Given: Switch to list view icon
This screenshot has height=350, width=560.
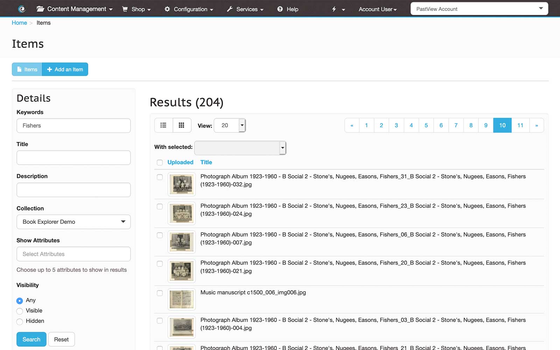Looking at the screenshot, I should [x=163, y=125].
